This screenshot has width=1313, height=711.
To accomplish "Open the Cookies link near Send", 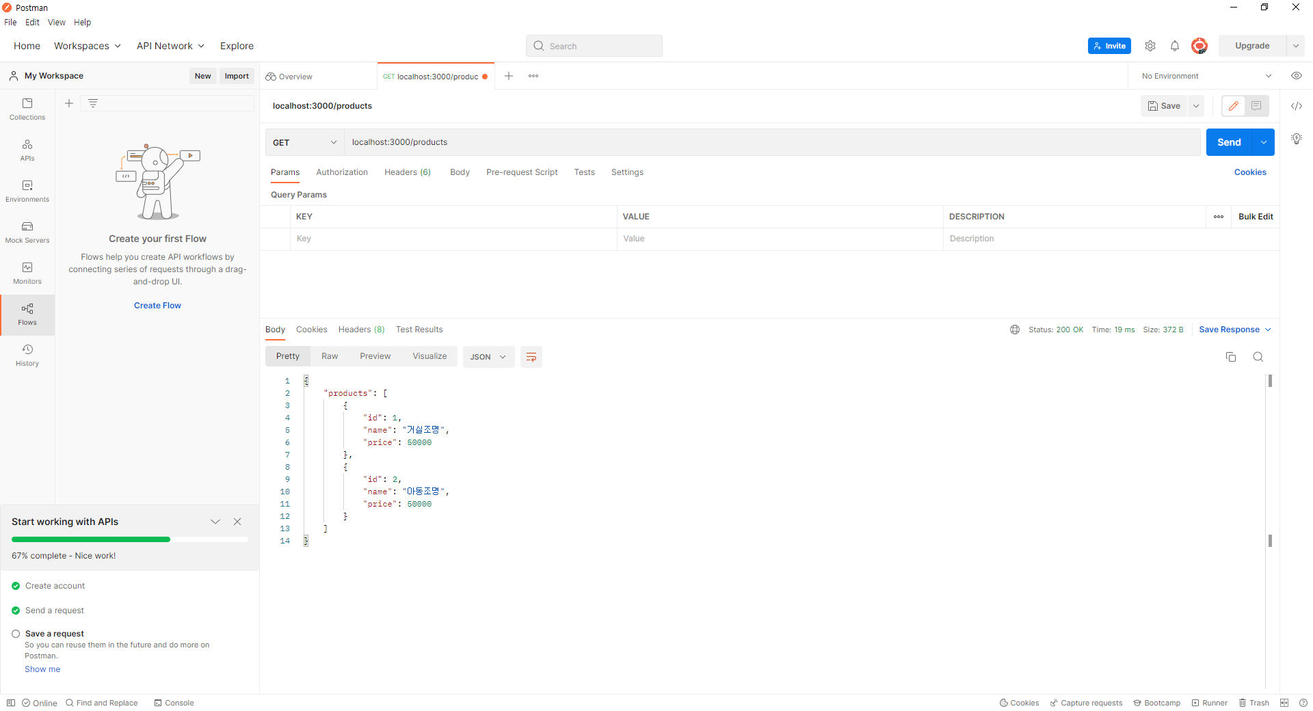I will tap(1250, 172).
